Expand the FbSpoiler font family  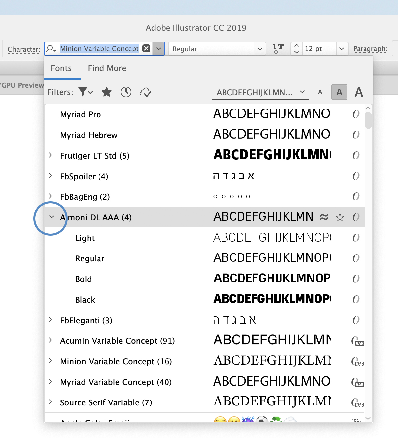[x=50, y=176]
